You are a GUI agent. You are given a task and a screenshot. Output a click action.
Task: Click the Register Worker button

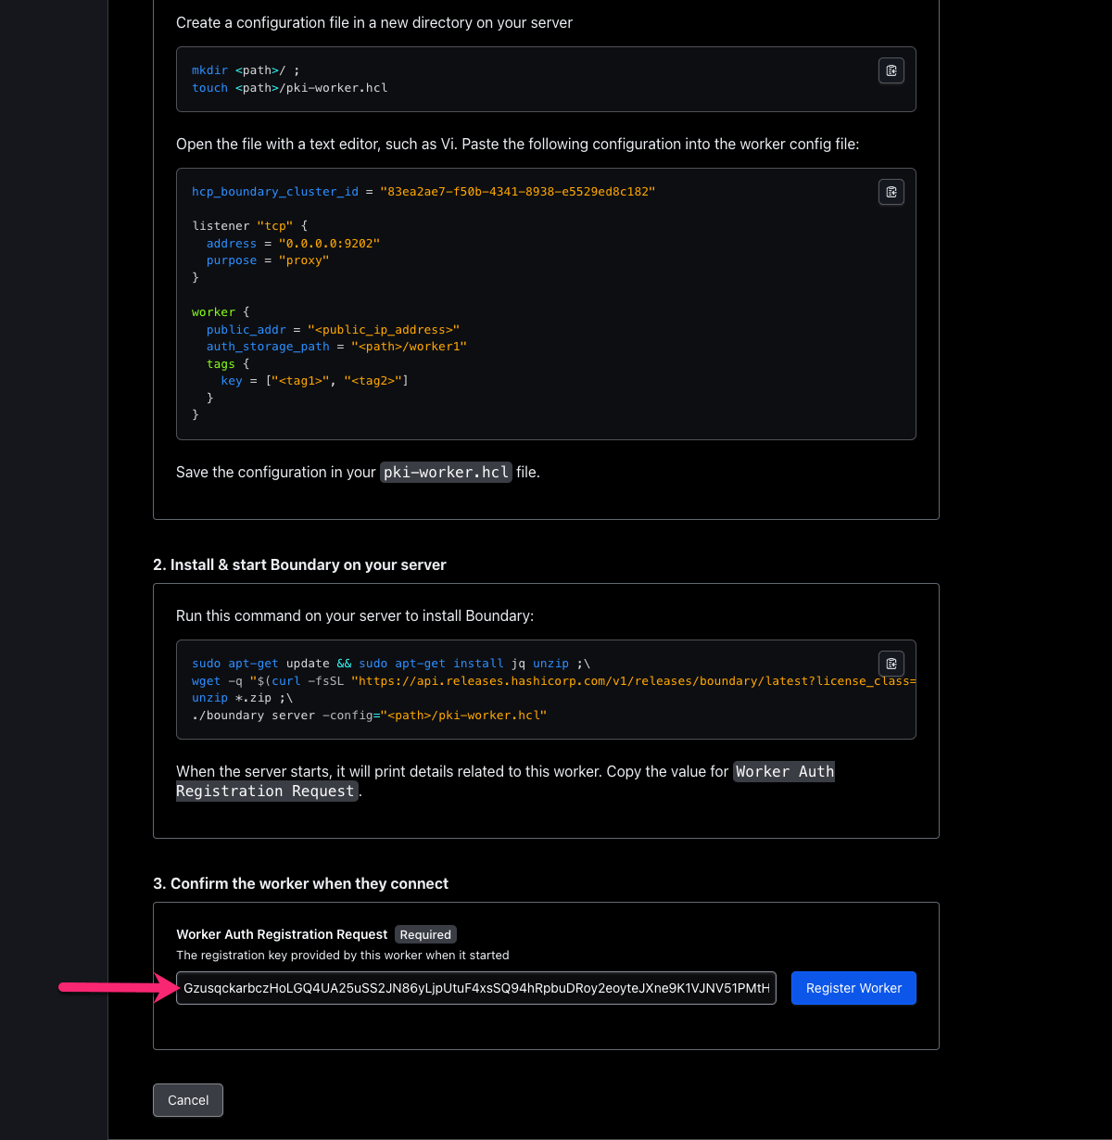pos(853,988)
